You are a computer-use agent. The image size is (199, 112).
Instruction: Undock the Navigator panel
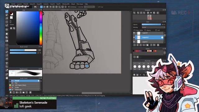(x=163, y=10)
